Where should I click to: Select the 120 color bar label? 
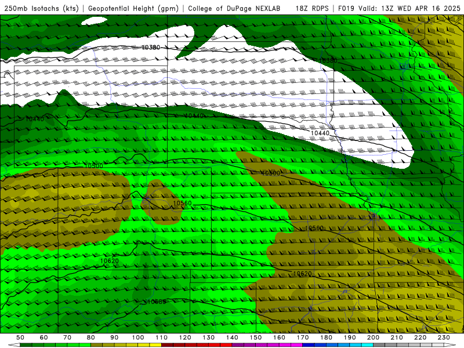click(x=185, y=338)
